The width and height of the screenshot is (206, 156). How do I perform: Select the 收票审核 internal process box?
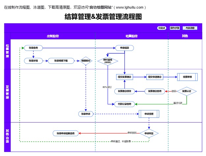[x=187, y=77]
